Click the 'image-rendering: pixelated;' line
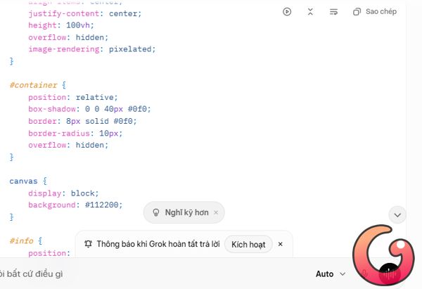The height and width of the screenshot is (289, 422). [91, 49]
